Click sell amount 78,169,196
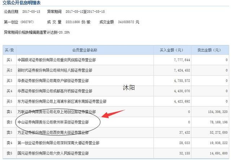 tap(219, 122)
